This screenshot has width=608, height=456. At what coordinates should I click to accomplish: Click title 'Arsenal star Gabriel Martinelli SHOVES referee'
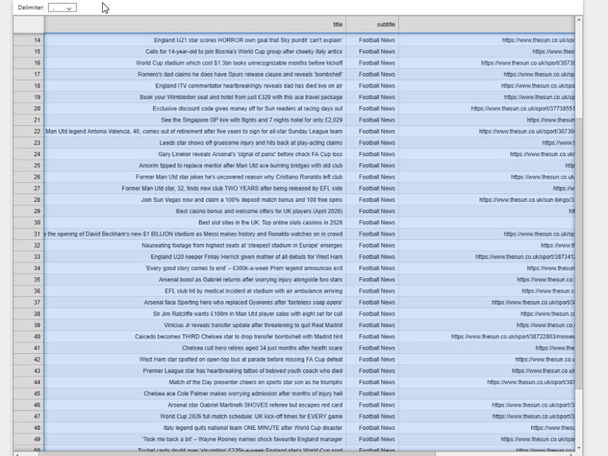coord(255,405)
